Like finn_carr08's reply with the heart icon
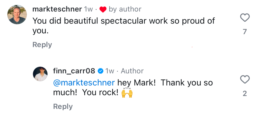Image resolution: width=262 pixels, height=118 pixels. pos(245,80)
